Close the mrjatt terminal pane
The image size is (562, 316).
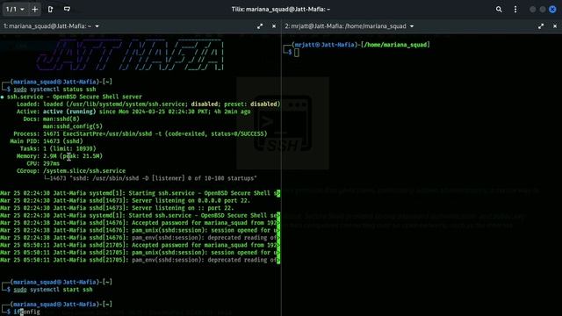coord(555,26)
